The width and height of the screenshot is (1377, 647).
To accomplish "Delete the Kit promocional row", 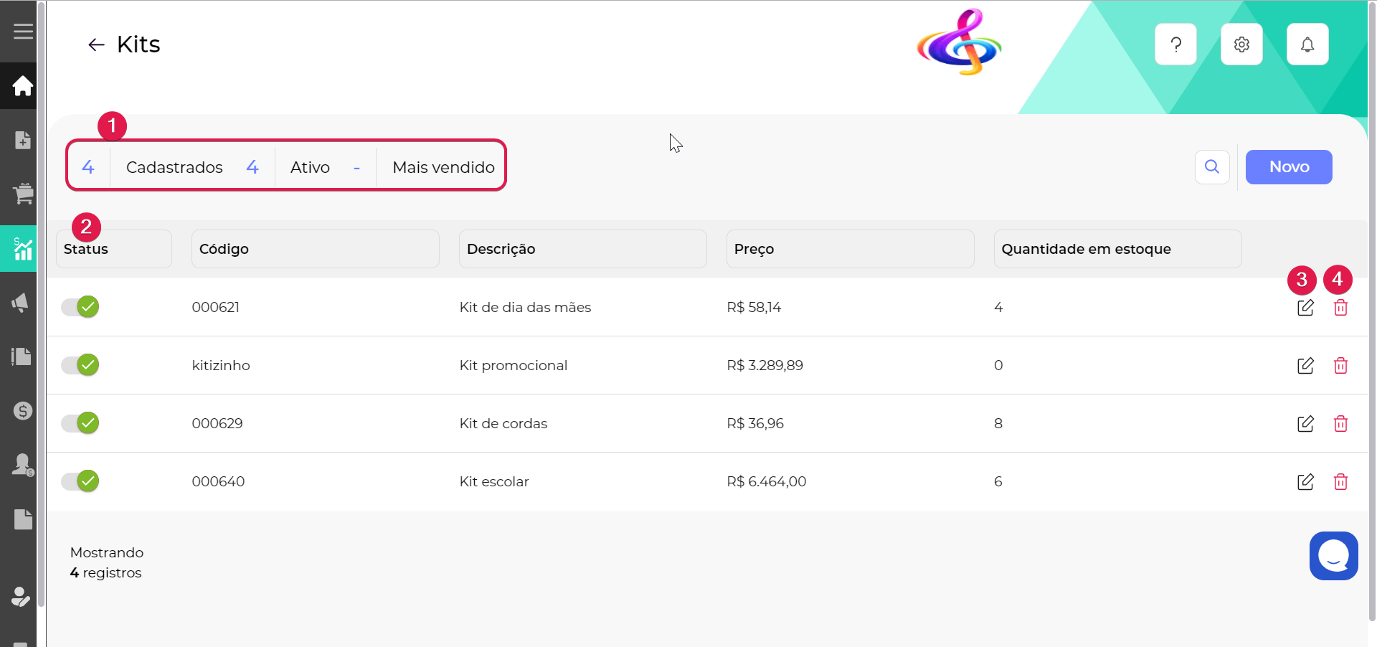I will 1340,366.
